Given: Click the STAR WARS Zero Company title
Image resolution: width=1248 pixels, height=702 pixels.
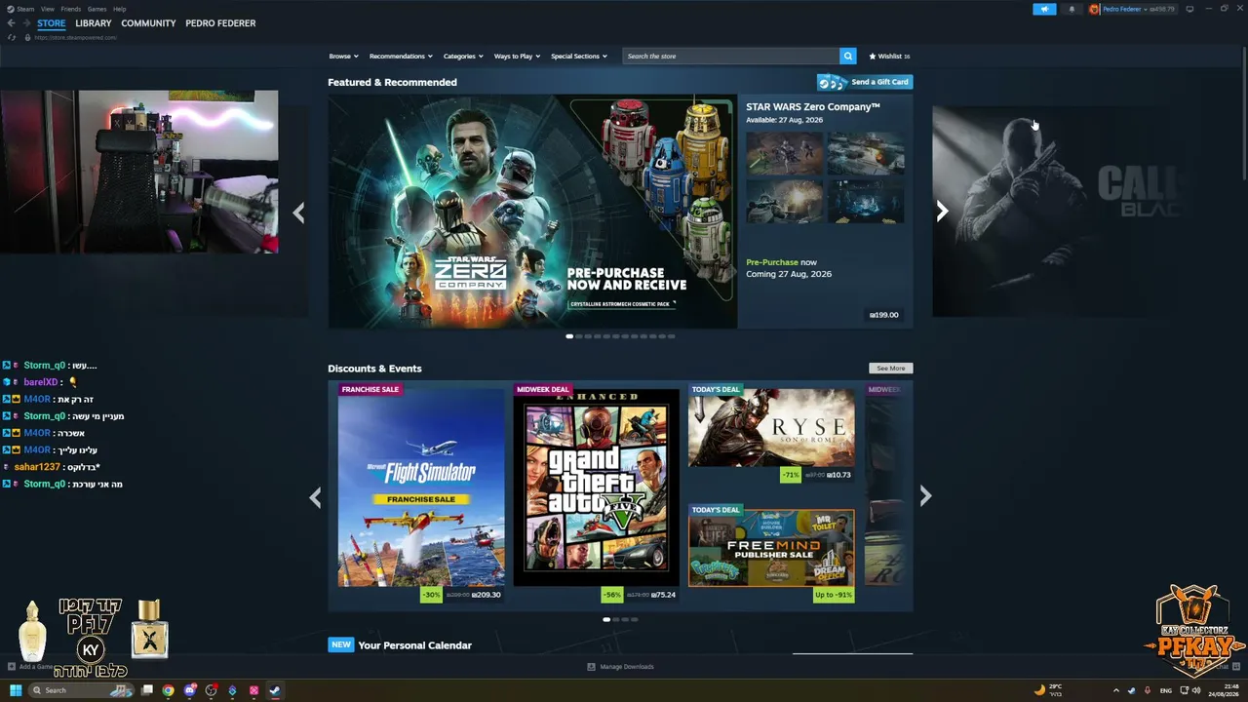Looking at the screenshot, I should pyautogui.click(x=813, y=107).
